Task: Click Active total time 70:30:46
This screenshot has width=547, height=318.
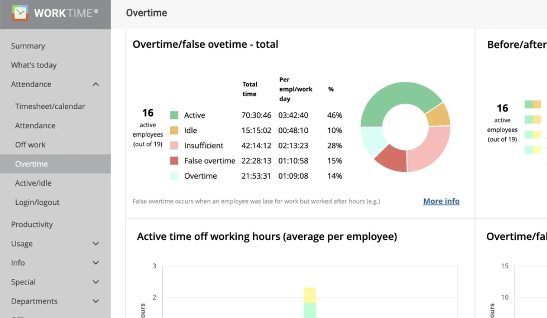Action: [256, 115]
